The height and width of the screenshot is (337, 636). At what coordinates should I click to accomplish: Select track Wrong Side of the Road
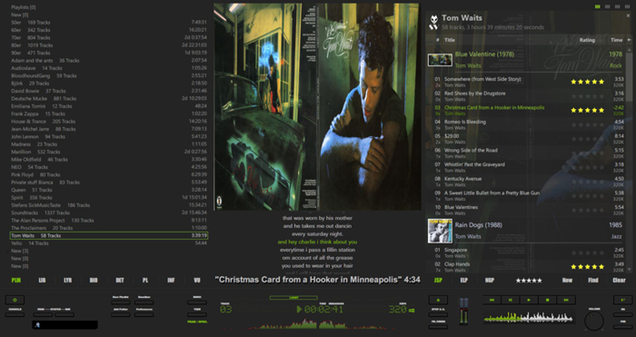[x=525, y=153]
